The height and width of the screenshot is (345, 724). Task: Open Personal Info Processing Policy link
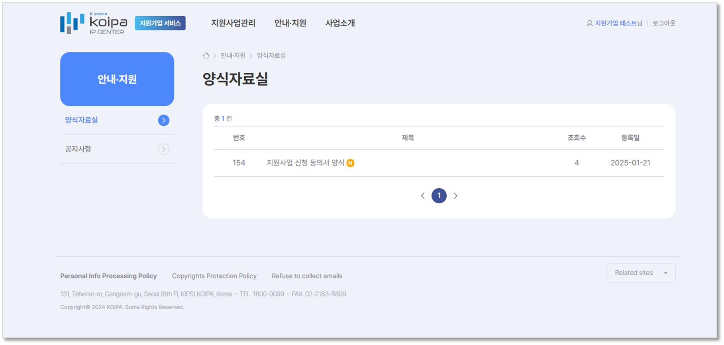pos(108,276)
